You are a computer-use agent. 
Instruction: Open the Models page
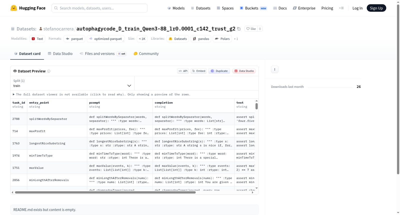point(176,8)
